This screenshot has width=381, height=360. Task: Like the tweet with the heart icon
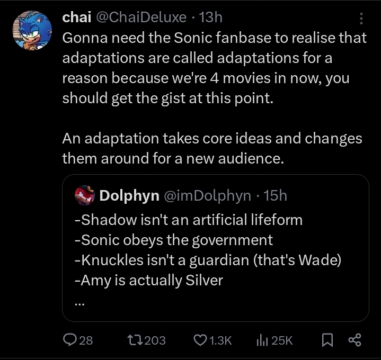point(200,340)
